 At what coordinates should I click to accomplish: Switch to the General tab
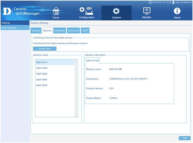[36, 30]
